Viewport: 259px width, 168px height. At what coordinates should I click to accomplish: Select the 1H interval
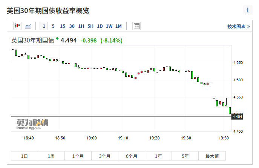click(x=81, y=26)
